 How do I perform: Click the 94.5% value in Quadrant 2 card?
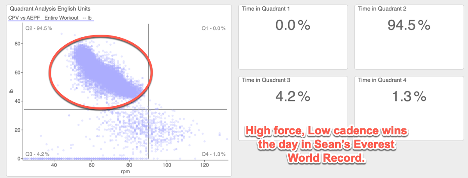[x=409, y=26]
